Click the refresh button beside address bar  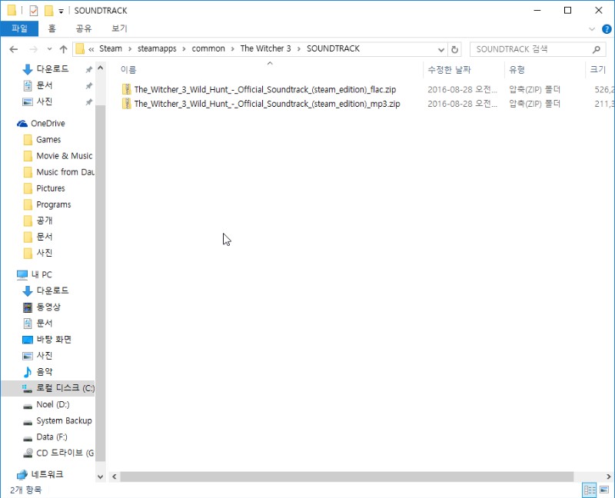(455, 49)
